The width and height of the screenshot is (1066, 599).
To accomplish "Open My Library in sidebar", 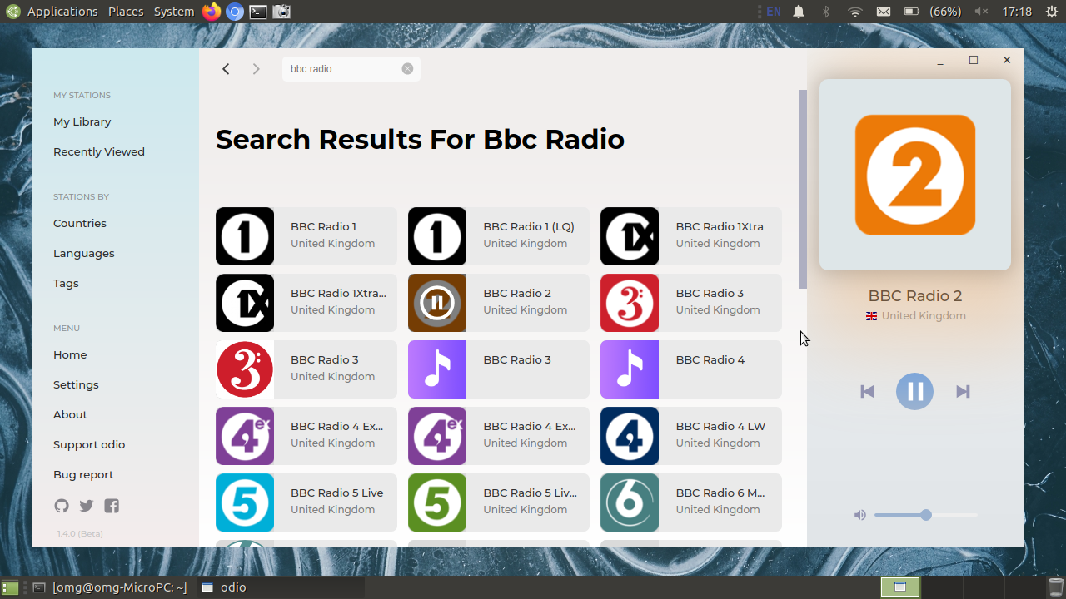I will [x=82, y=121].
